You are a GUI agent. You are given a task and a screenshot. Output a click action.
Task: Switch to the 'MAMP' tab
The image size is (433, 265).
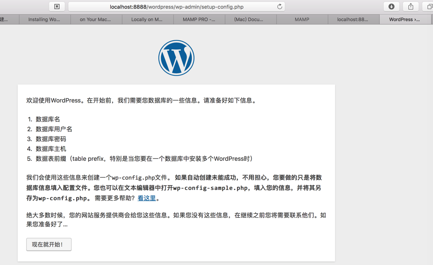pyautogui.click(x=302, y=20)
